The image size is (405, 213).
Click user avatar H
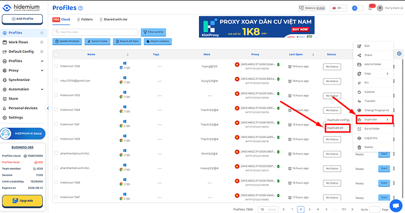pos(380,8)
